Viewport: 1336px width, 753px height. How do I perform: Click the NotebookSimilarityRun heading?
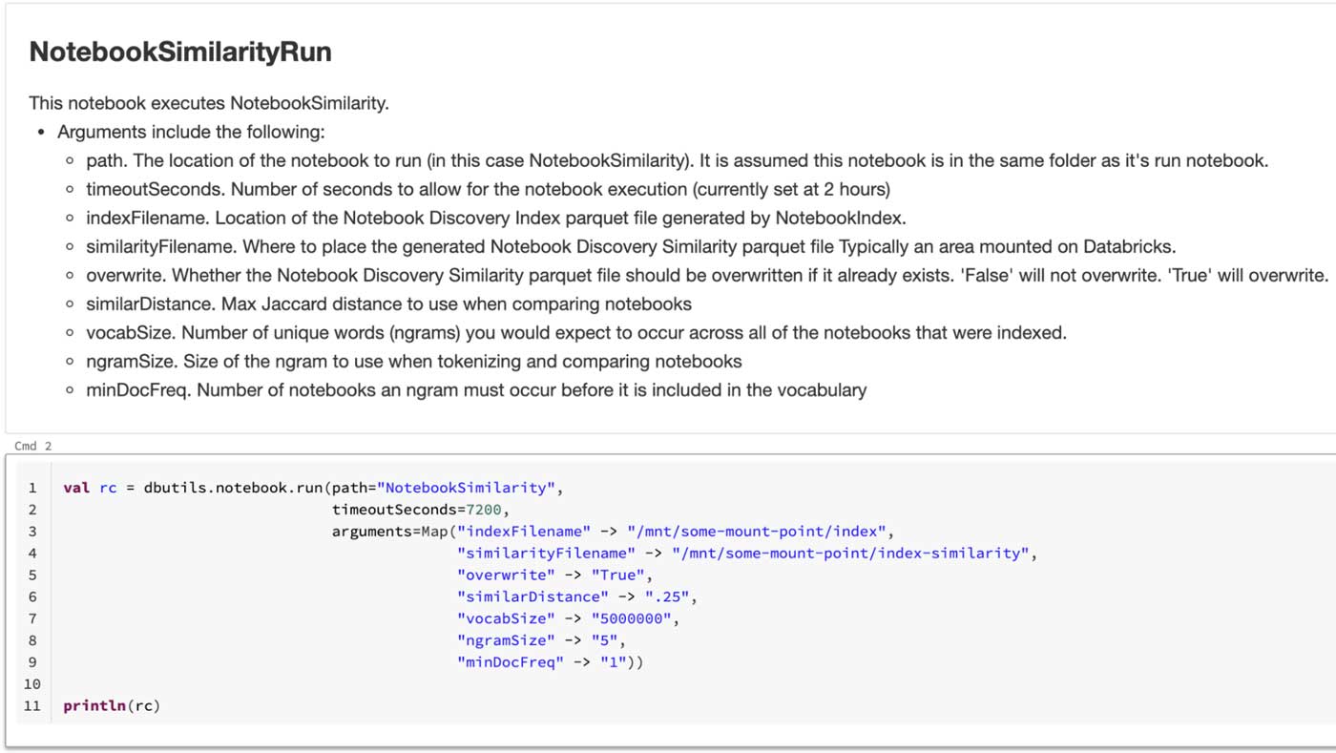pyautogui.click(x=180, y=52)
